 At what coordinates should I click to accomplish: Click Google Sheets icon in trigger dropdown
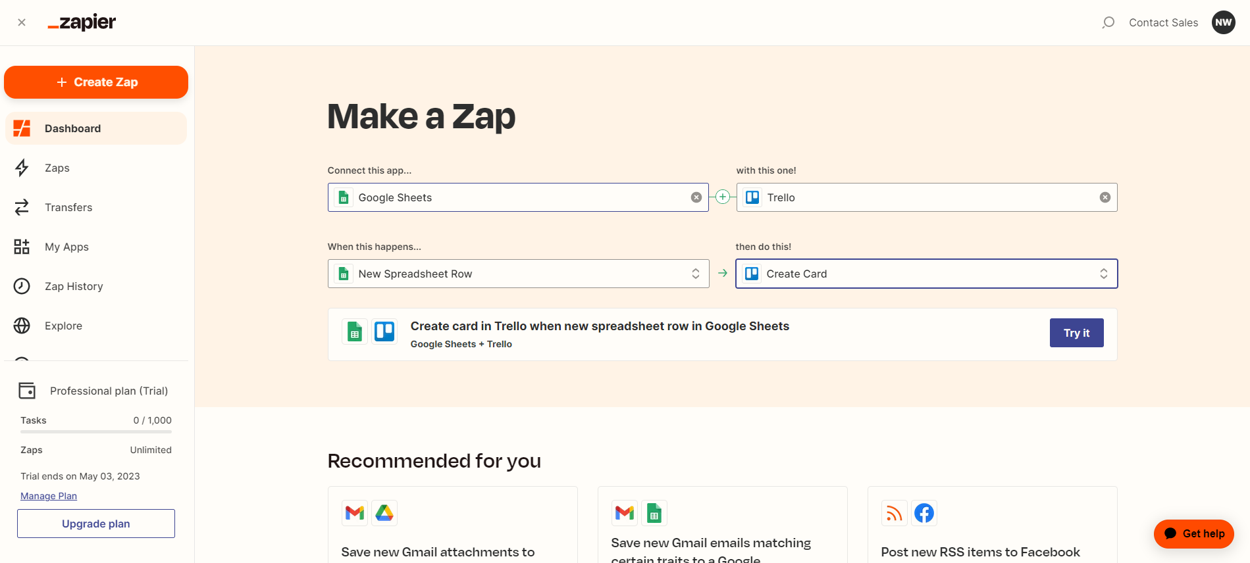point(344,274)
